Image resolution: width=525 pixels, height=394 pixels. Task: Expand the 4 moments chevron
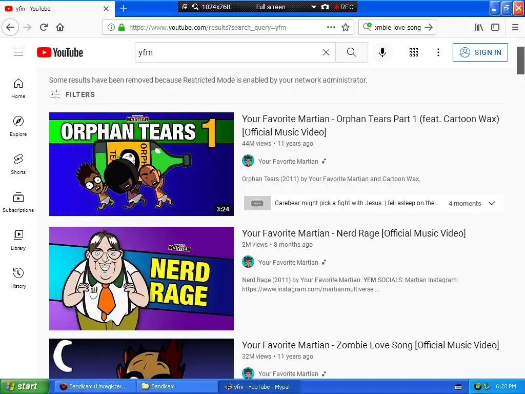point(492,203)
